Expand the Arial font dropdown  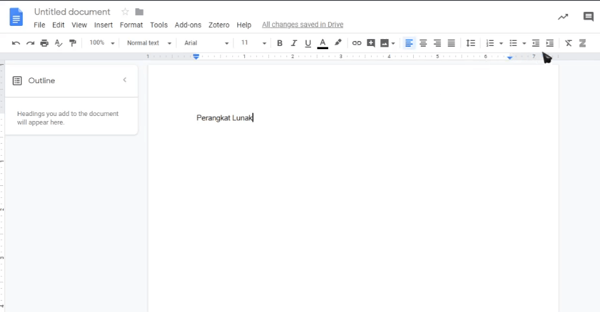[206, 43]
